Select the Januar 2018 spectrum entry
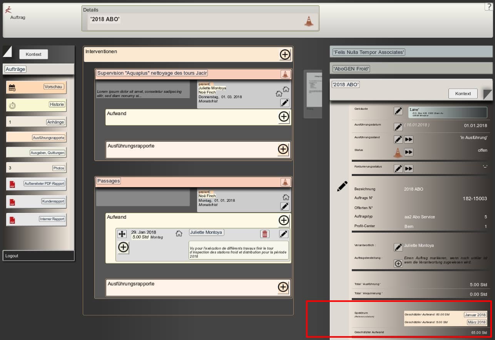The height and width of the screenshot is (340, 495). coord(475,315)
